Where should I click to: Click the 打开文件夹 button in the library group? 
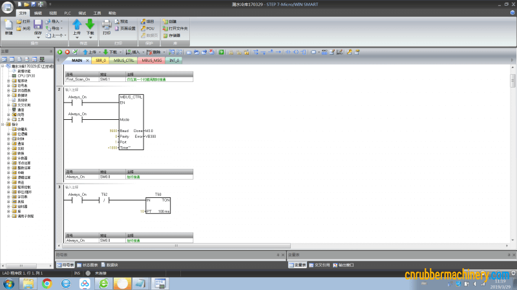coord(175,28)
